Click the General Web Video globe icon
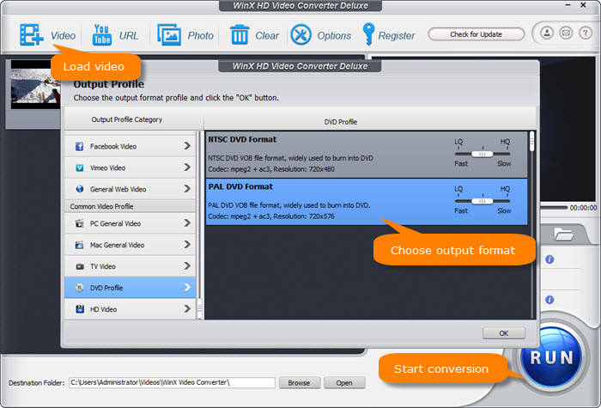The width and height of the screenshot is (601, 408). click(x=79, y=189)
